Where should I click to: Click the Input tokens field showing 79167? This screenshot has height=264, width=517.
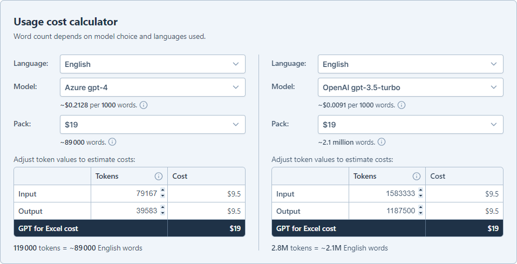(x=130, y=193)
